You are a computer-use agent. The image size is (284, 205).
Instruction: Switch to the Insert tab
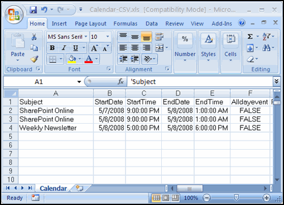pos(59,24)
